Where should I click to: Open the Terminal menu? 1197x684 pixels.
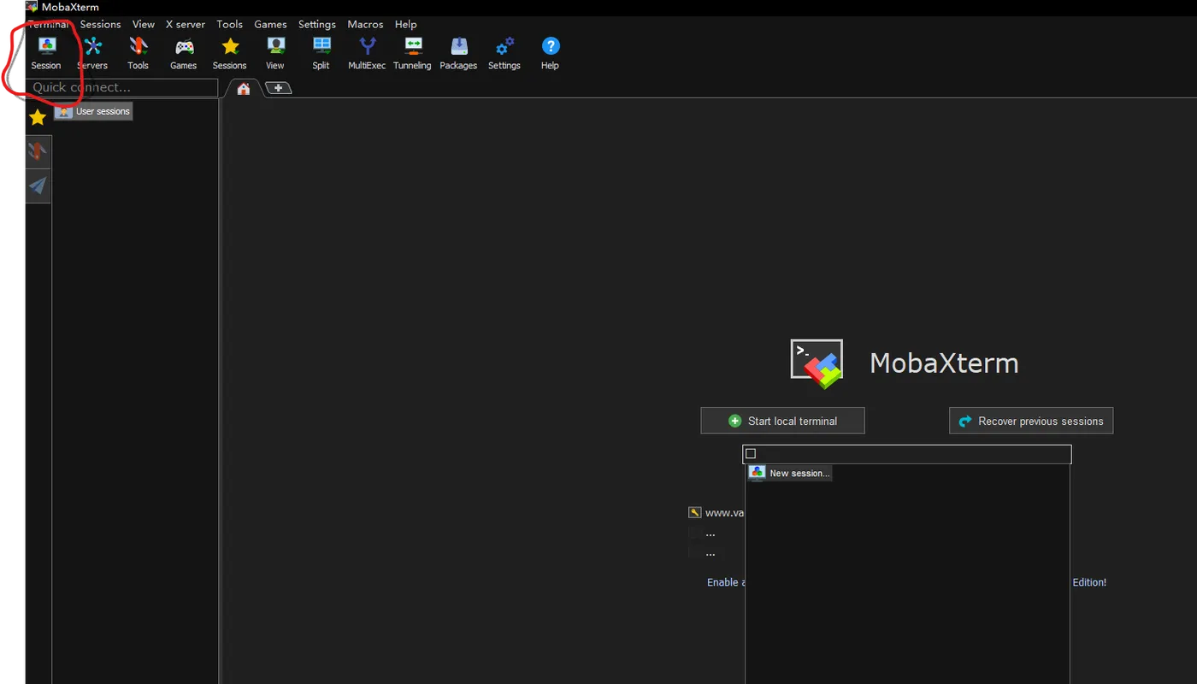(49, 24)
